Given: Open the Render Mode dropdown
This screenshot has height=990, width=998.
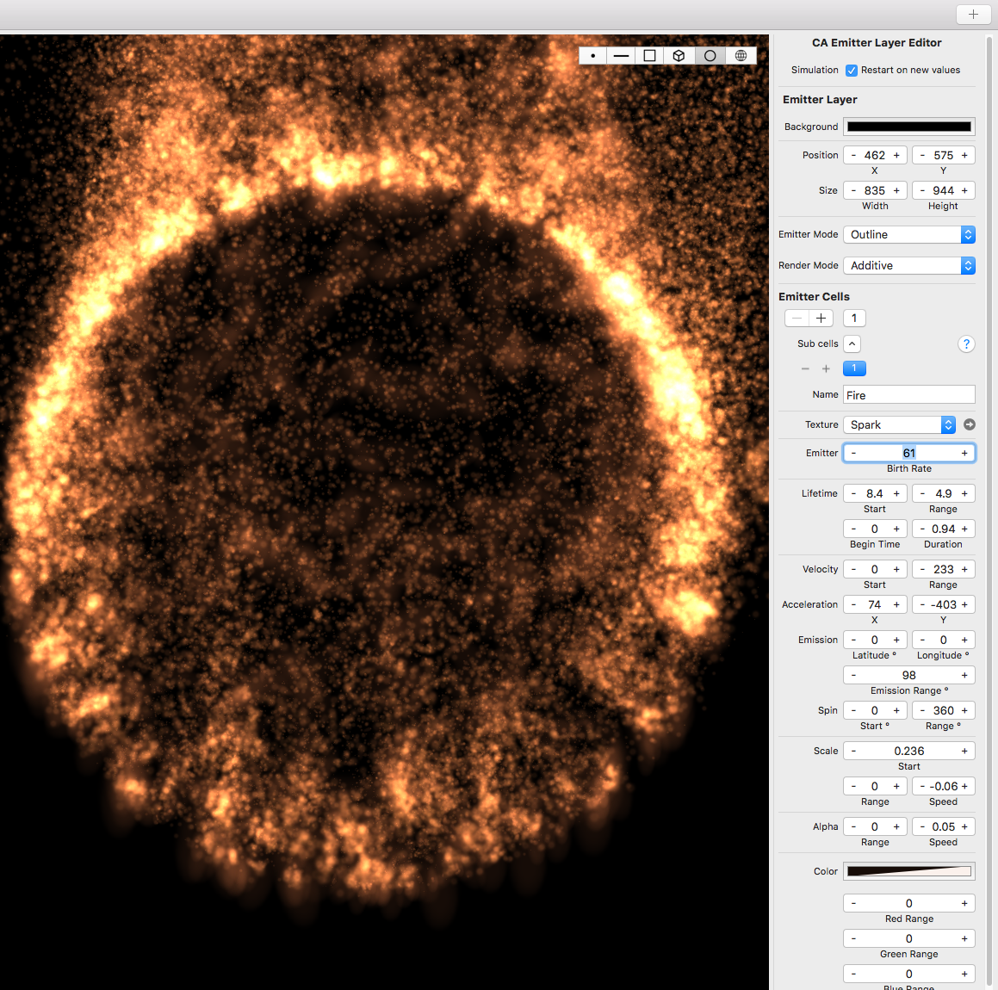Looking at the screenshot, I should tap(909, 266).
